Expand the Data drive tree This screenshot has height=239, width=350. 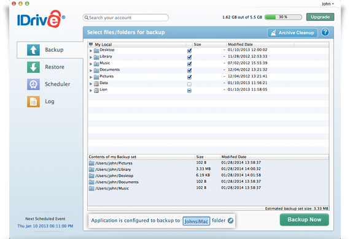click(x=91, y=84)
